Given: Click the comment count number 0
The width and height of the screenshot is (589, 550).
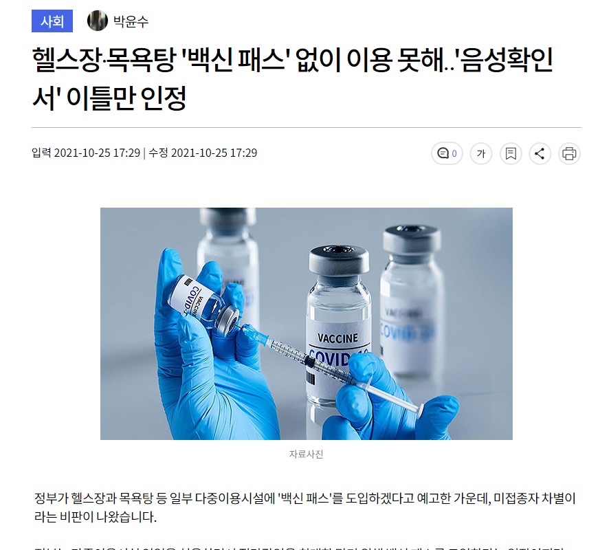Looking at the screenshot, I should pyautogui.click(x=454, y=153).
